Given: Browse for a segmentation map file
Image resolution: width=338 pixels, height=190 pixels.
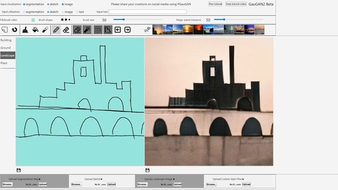Looking at the screenshot, I should (x=7, y=184).
